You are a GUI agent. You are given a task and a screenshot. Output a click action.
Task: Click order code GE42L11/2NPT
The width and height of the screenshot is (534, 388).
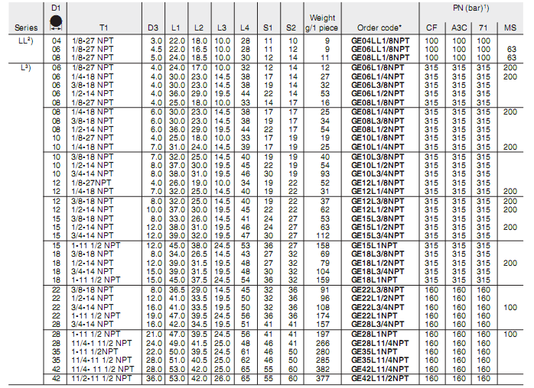tap(376, 377)
